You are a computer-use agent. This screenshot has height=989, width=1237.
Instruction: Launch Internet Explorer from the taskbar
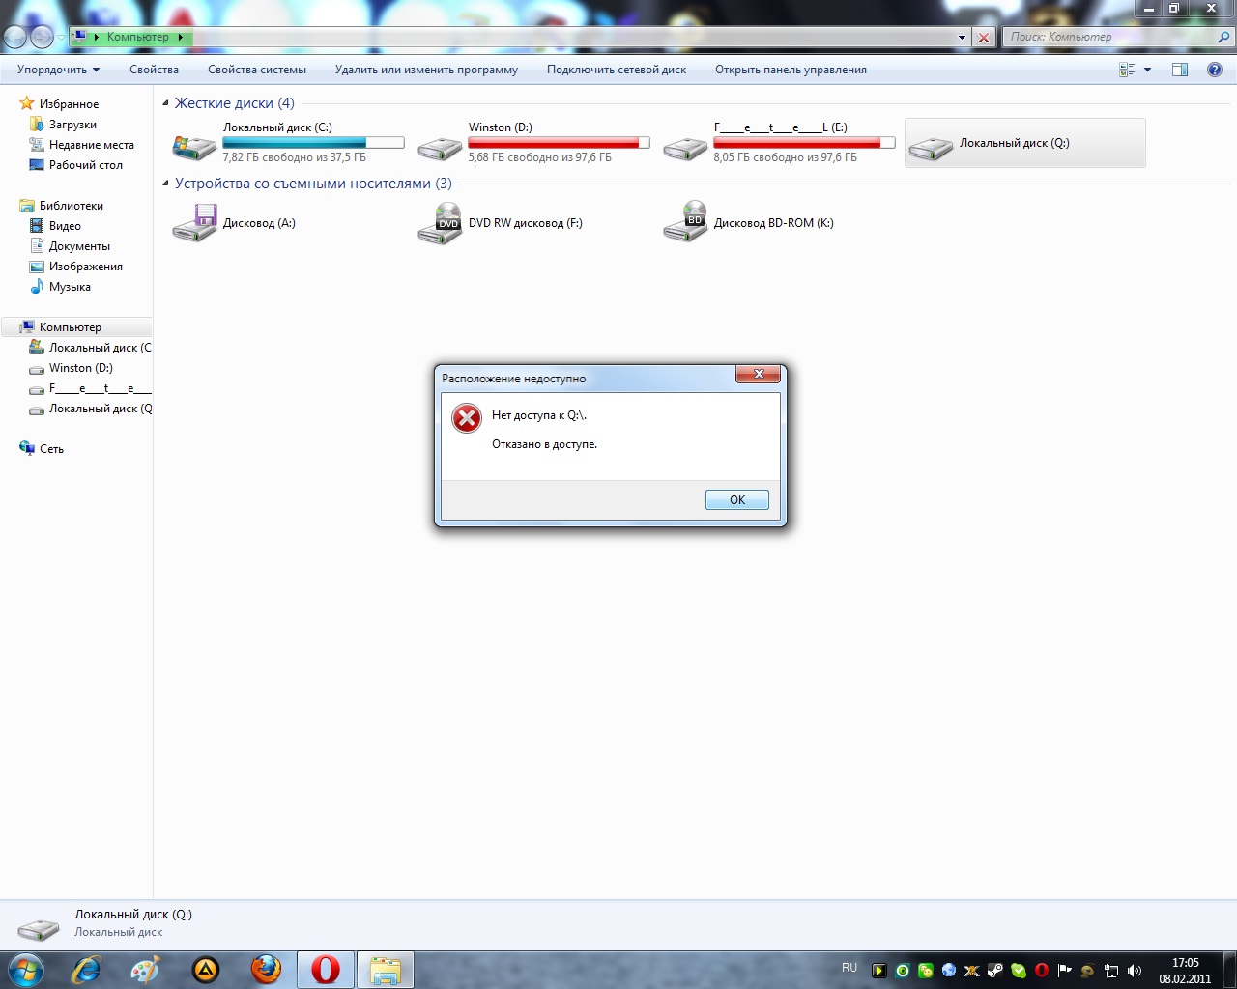86,970
